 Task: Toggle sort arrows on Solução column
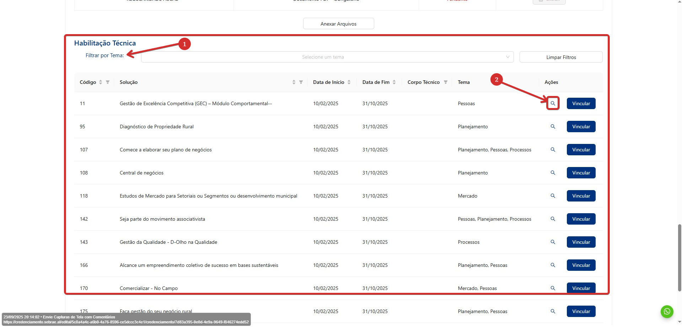point(294,82)
